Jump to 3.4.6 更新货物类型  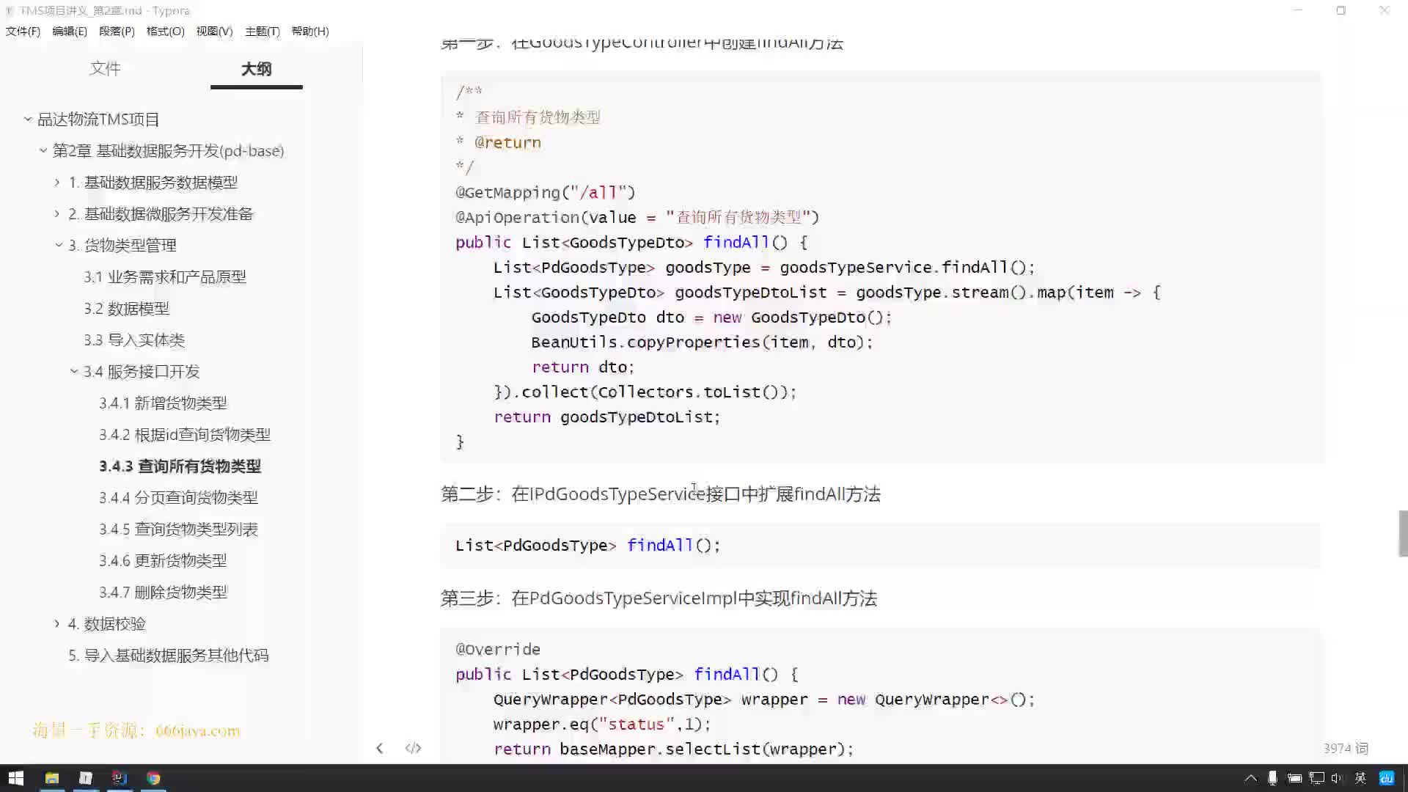tap(163, 560)
